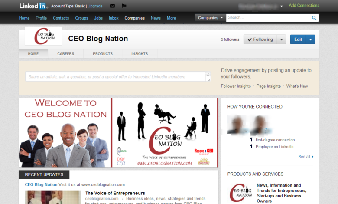
Task: Switch to the PRODUCTS tab
Action: click(103, 53)
